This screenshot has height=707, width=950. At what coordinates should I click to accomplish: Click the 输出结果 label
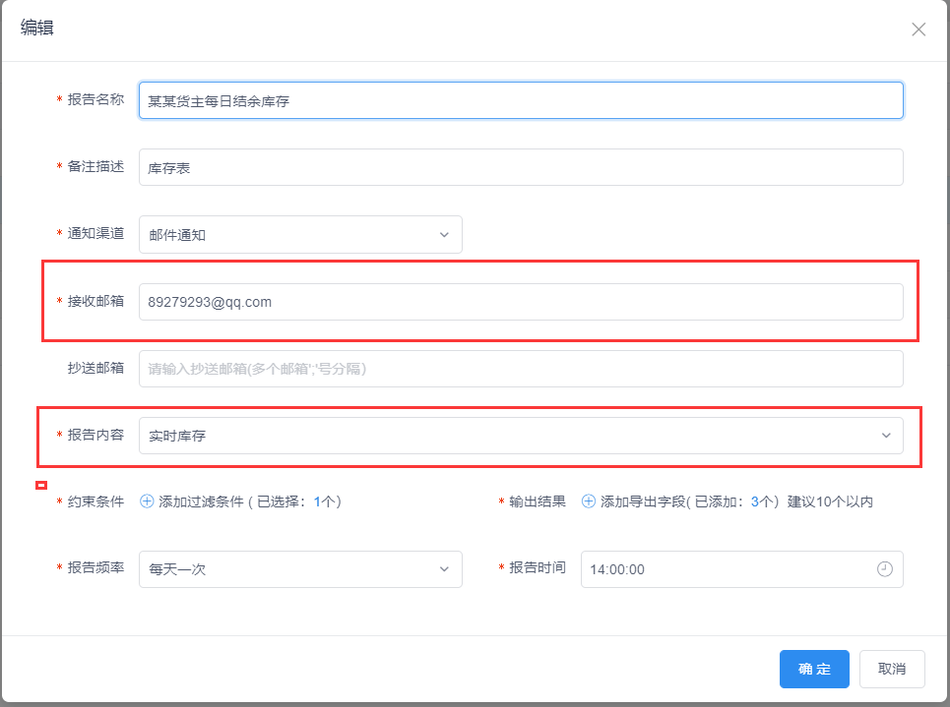click(538, 501)
